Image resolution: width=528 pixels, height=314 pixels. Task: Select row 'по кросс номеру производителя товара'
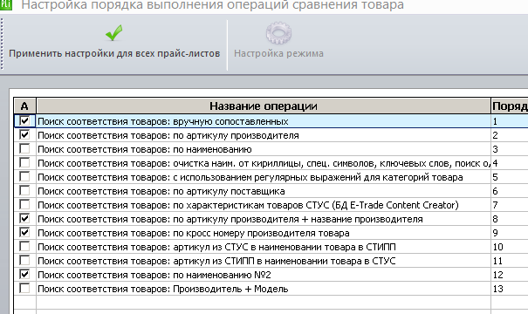point(264,233)
